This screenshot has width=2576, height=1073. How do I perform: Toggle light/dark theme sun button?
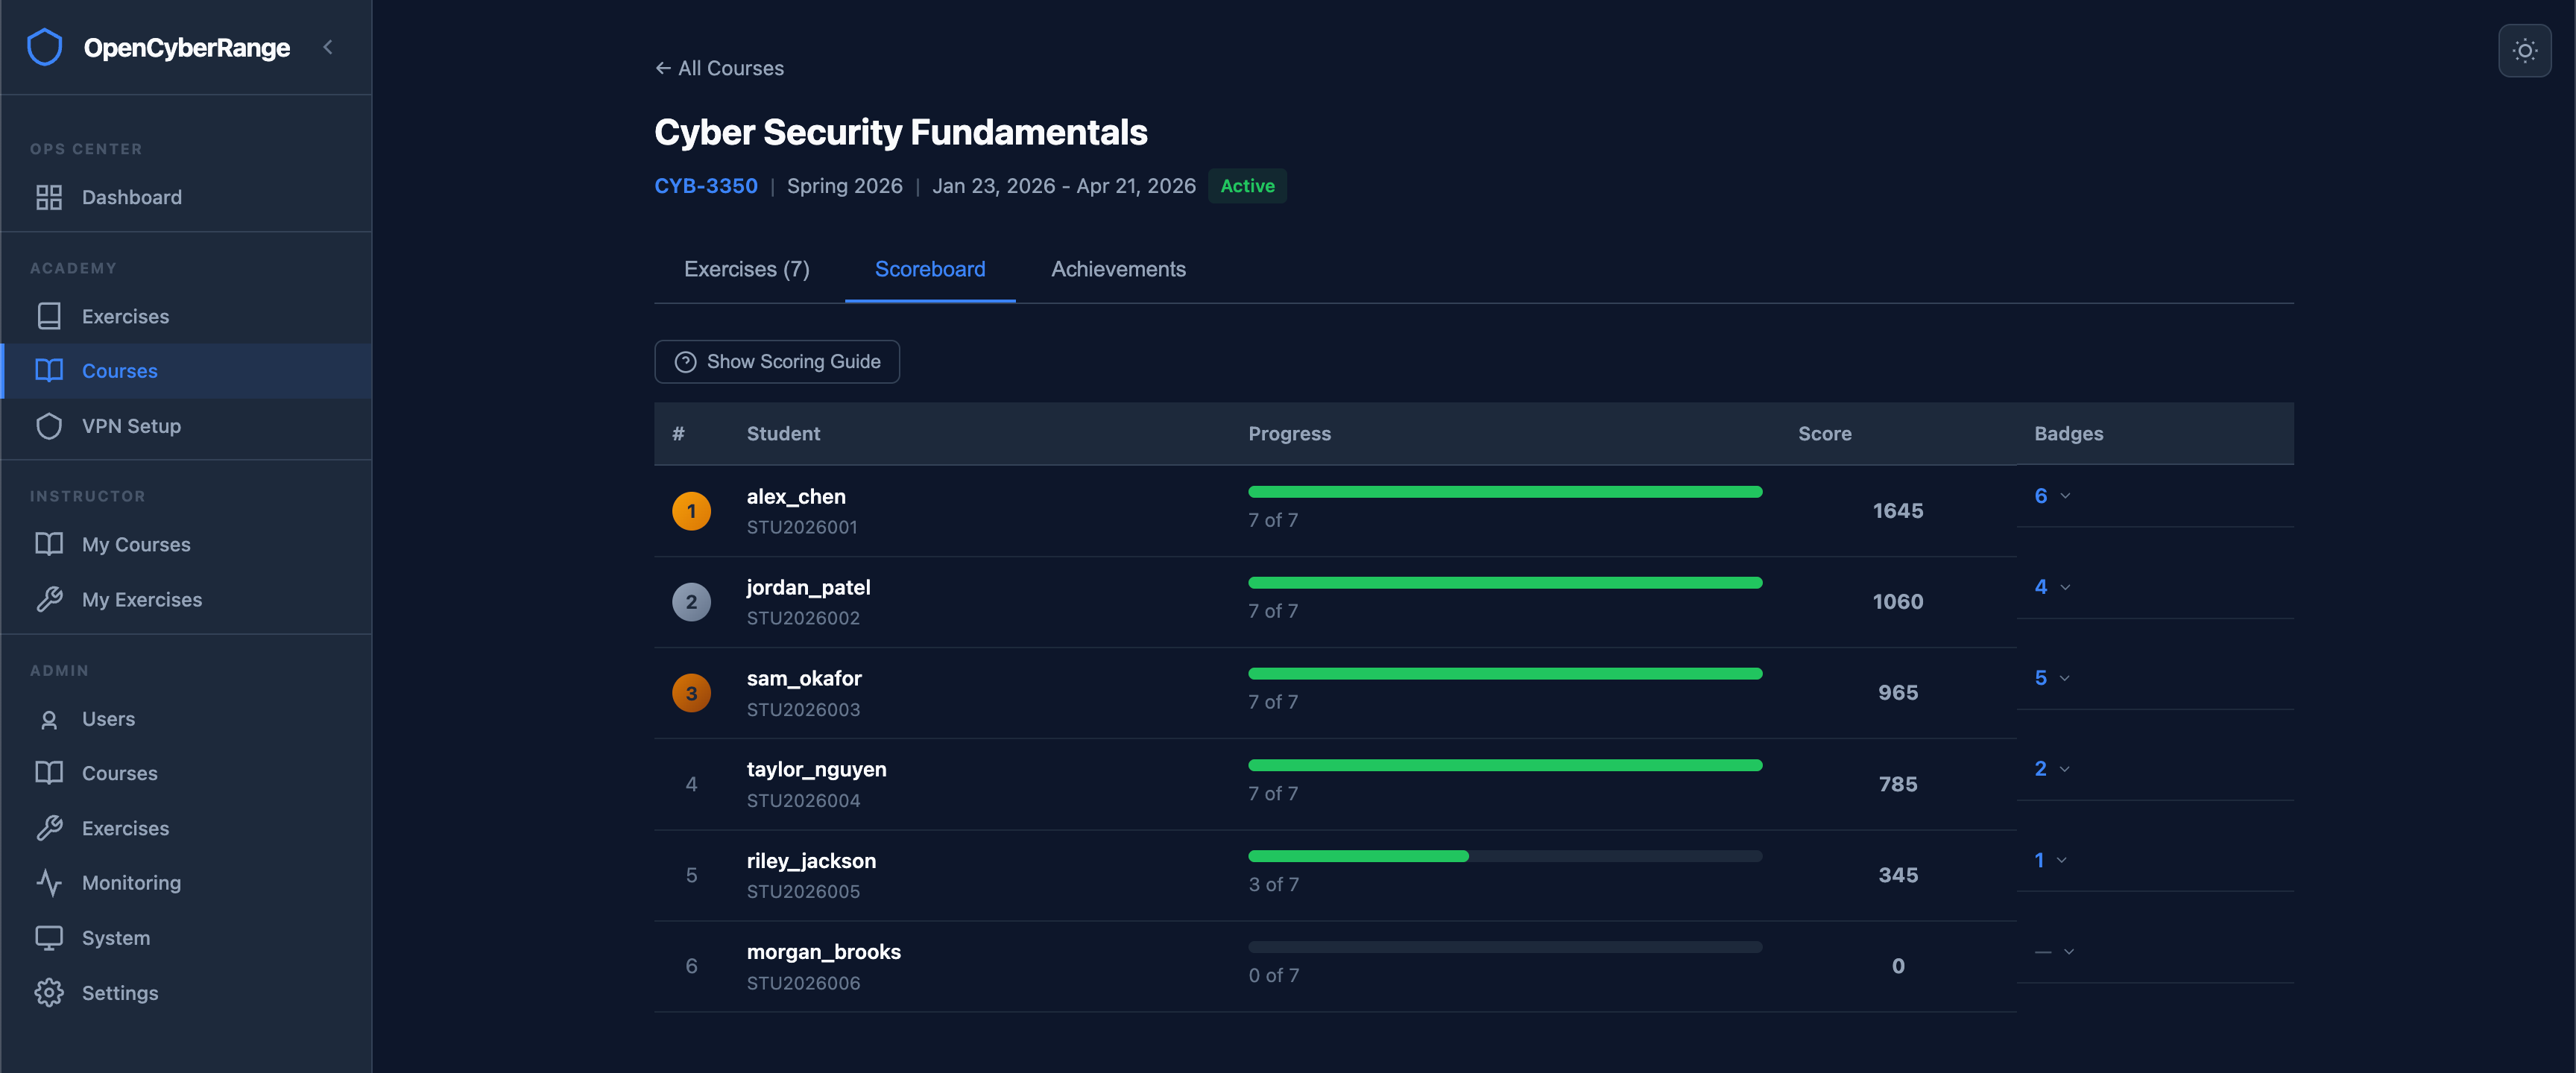click(2524, 50)
